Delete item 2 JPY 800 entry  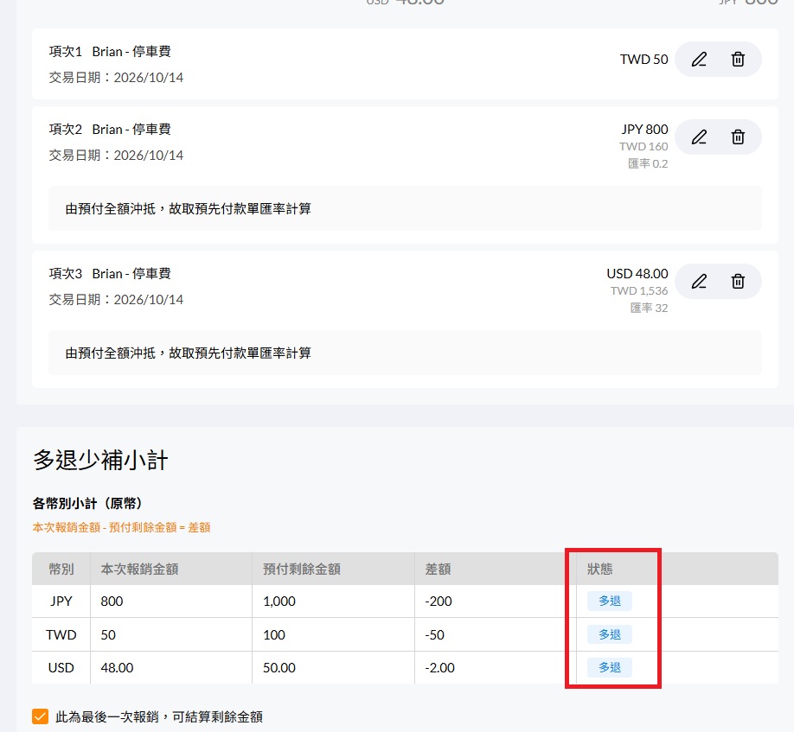(738, 137)
